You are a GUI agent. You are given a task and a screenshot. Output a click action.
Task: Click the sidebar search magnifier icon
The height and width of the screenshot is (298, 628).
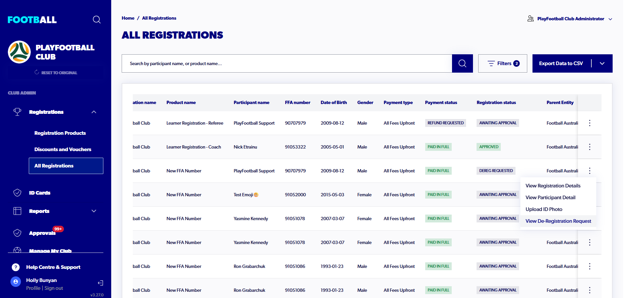[x=96, y=20]
